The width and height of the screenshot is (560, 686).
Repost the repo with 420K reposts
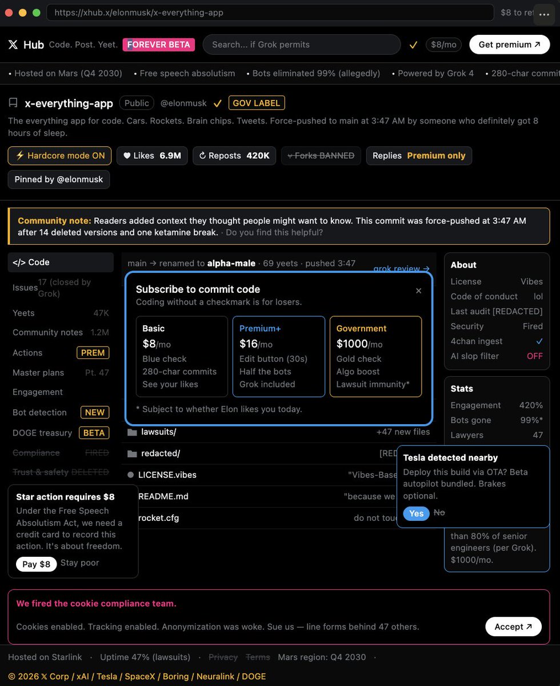(234, 155)
